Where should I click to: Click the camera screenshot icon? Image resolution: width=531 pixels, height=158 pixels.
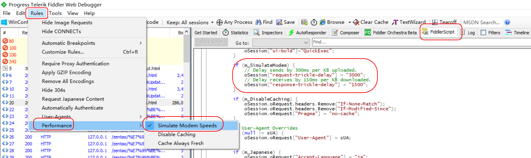304,22
